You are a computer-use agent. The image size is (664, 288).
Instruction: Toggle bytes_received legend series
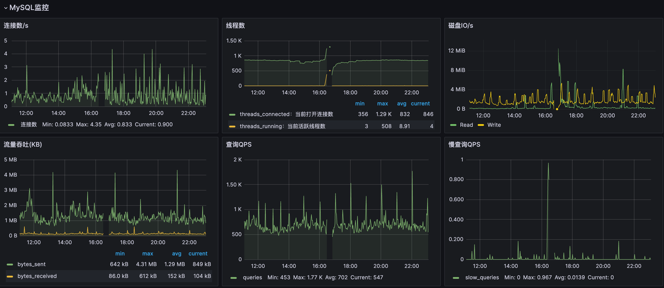click(37, 276)
